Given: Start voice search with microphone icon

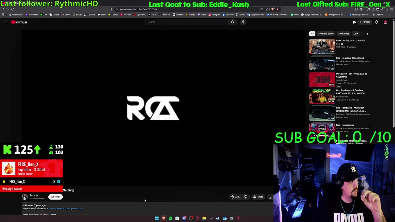Looking at the screenshot, I should coord(243,22).
